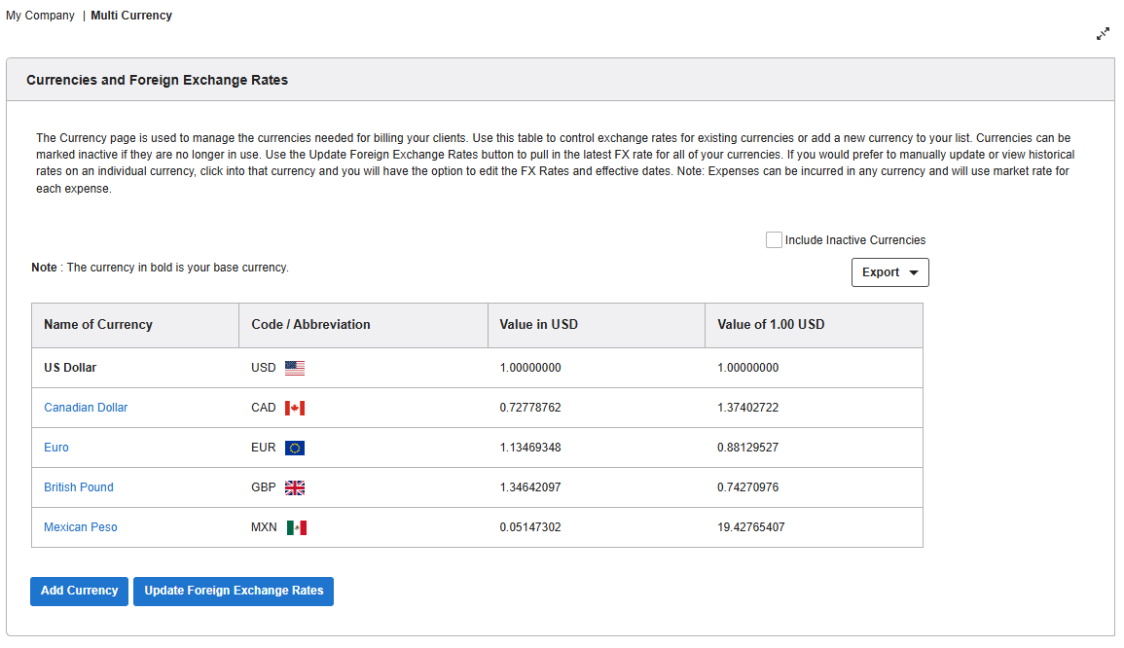This screenshot has height=648, width=1124.
Task: Click the Mexican flag icon next to MXN
Action: [296, 526]
